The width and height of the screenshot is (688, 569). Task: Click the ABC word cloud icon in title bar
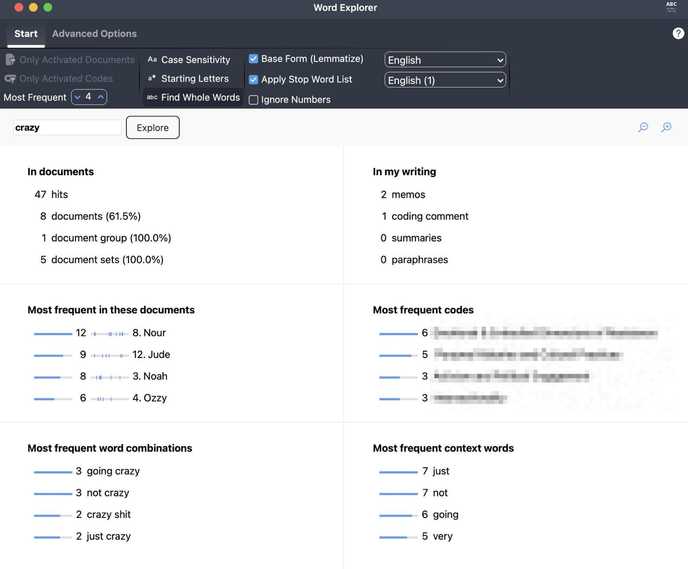671,7
